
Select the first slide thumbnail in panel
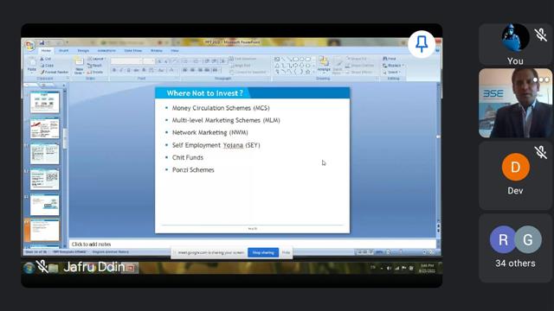click(x=44, y=103)
